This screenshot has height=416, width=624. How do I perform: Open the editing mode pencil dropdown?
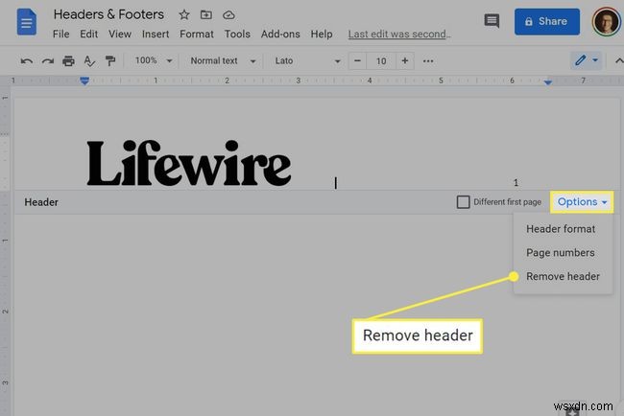[587, 60]
